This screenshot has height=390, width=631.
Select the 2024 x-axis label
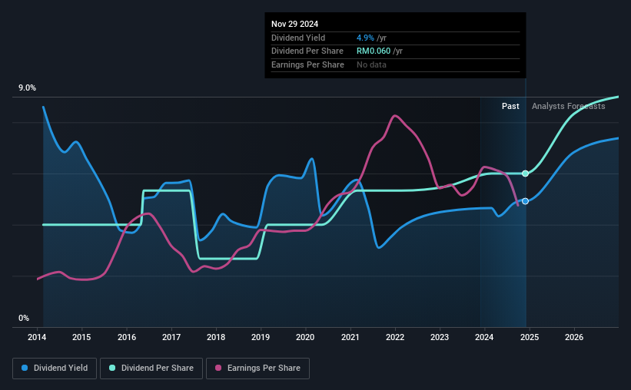[x=484, y=337]
